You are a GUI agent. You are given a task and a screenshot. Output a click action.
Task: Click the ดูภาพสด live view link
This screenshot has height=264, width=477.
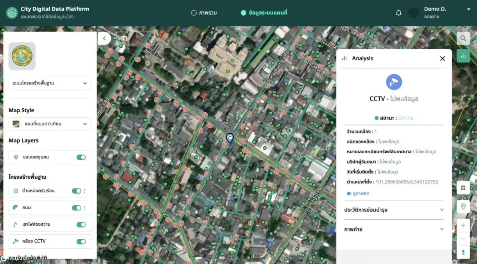point(358,194)
